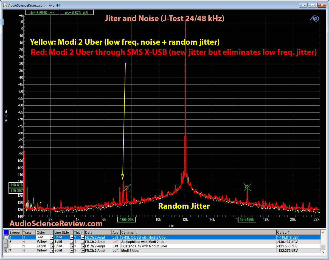The height and width of the screenshot is (260, 329).
Task: Click the -118.818 cursor amplitude label
Action: [x=16, y=185]
